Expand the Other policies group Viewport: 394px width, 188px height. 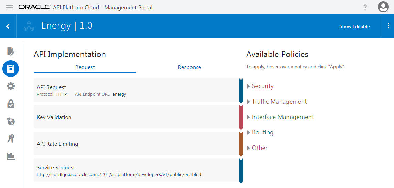[257, 148]
